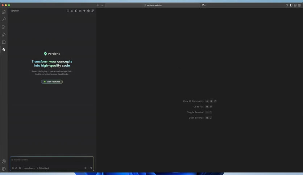
Task: Open the Run and Debug view
Action: pos(4,34)
